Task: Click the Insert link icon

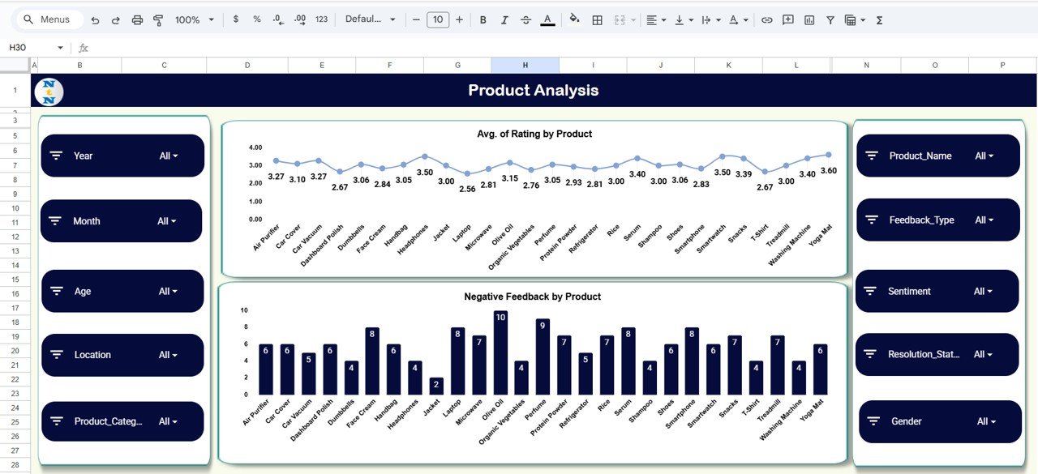Action: (x=766, y=19)
